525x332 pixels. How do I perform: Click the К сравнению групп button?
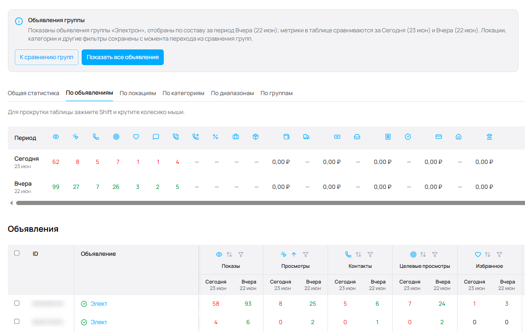(47, 57)
